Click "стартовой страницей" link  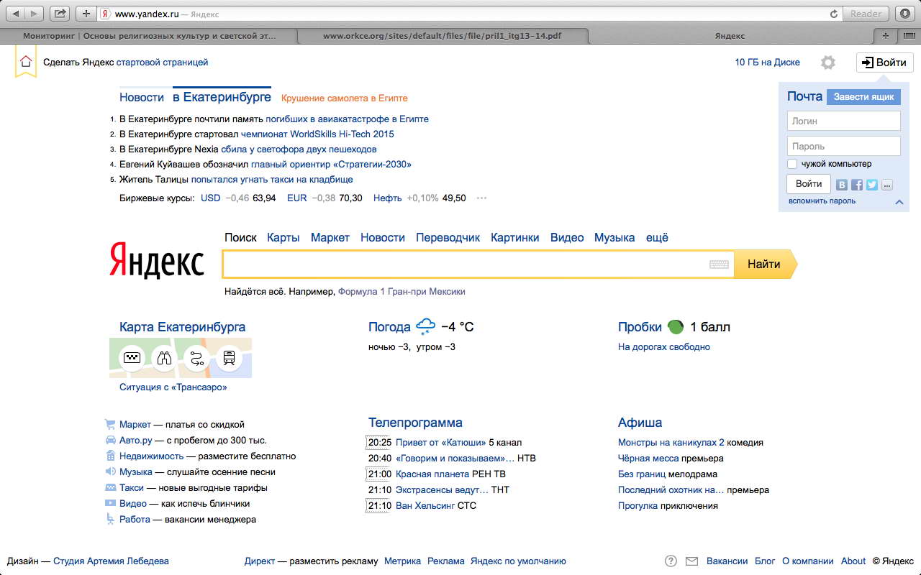162,63
